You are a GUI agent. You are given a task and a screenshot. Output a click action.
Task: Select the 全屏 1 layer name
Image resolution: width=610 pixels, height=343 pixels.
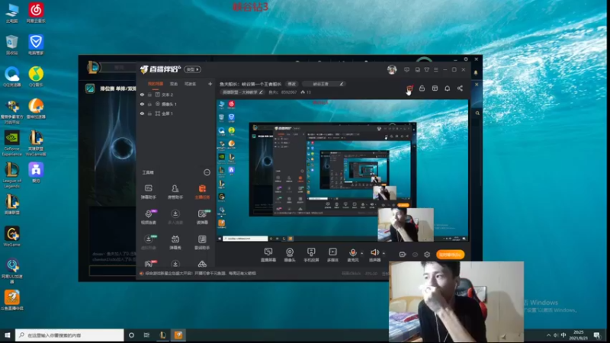click(x=167, y=114)
